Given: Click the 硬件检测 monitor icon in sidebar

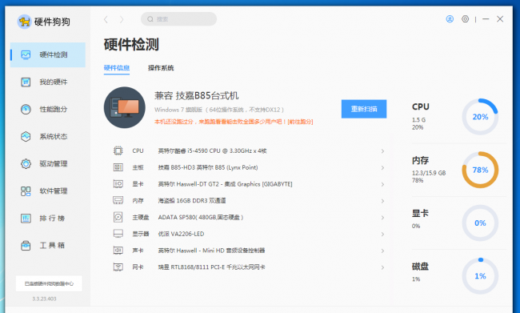Looking at the screenshot, I should tap(26, 54).
